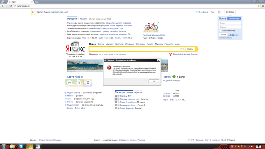Log in via the Twitter icon
Screen dimensions: 265x149
(235, 35)
